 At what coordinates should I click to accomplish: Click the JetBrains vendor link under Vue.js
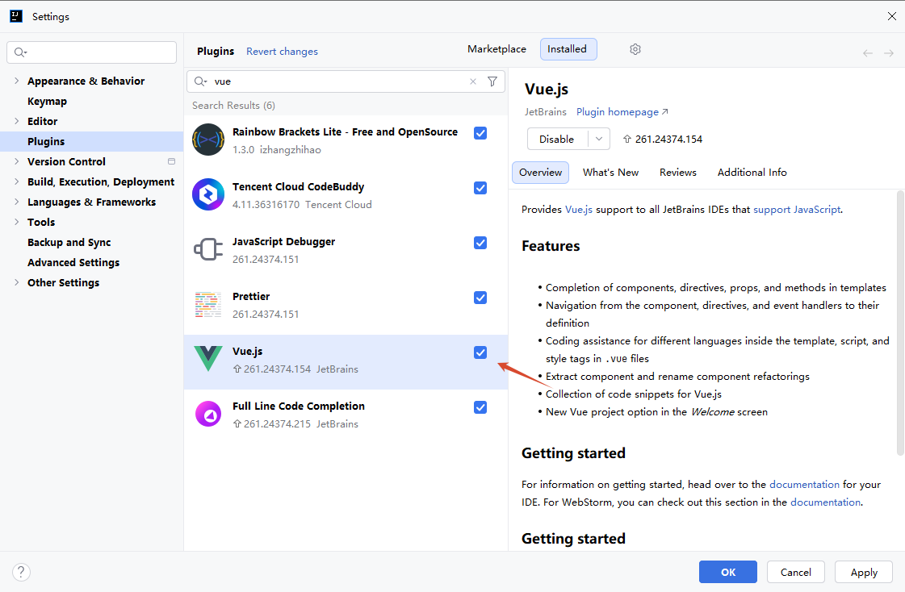pyautogui.click(x=546, y=112)
